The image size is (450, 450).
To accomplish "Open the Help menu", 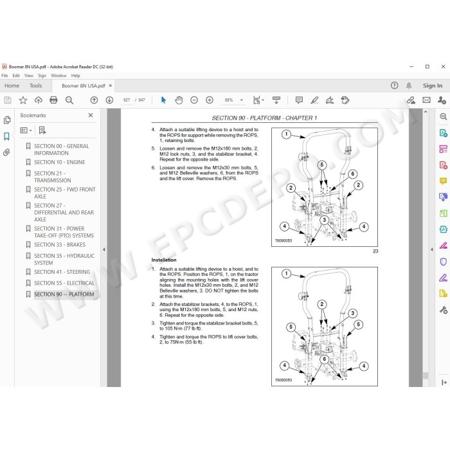I will [75, 75].
